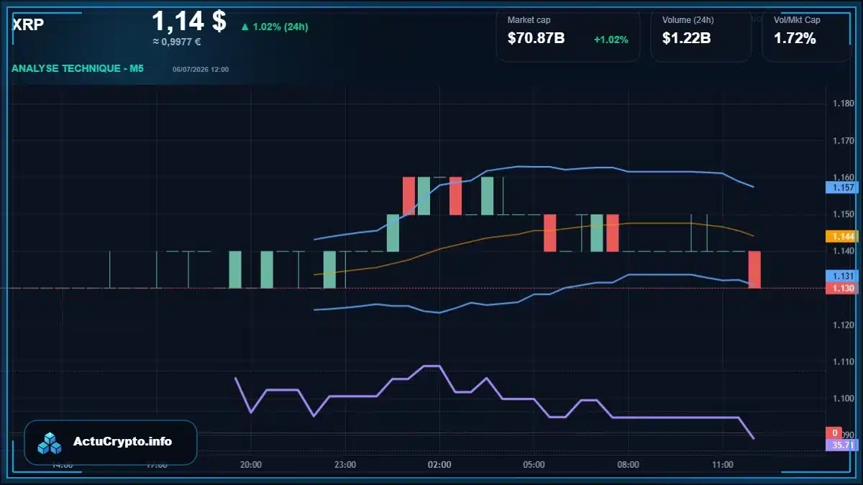Click the 23:00 time axis label
Screen dimensions: 863x485
point(345,465)
